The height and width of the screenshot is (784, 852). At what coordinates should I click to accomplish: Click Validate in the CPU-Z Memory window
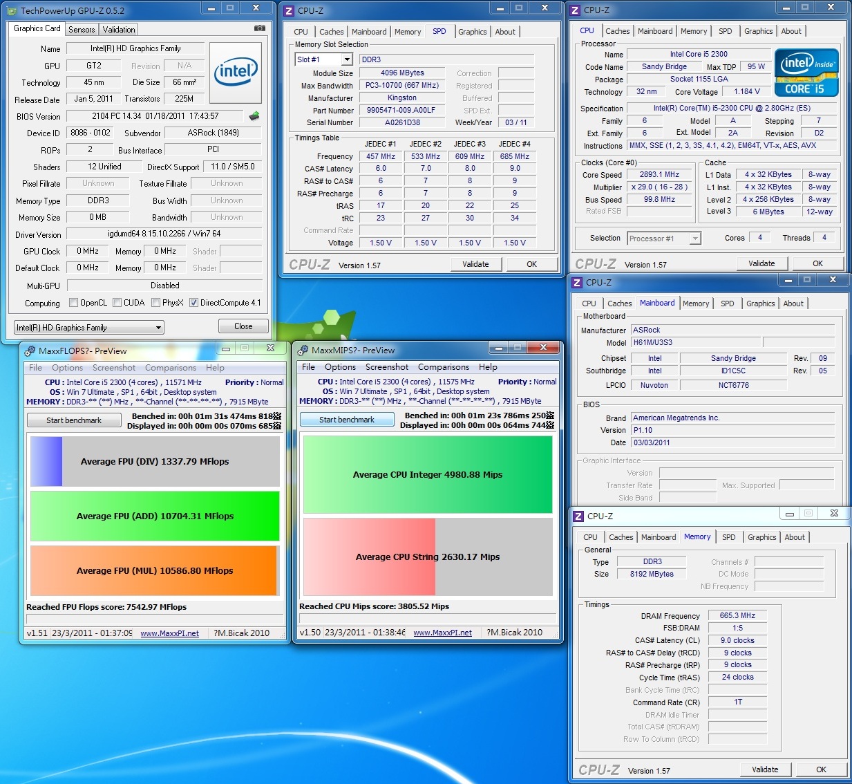click(x=765, y=769)
